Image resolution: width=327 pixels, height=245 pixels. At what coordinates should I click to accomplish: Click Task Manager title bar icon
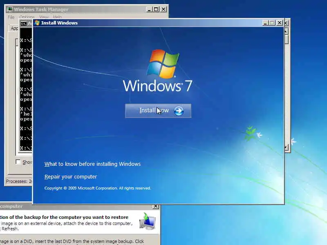tap(10, 9)
